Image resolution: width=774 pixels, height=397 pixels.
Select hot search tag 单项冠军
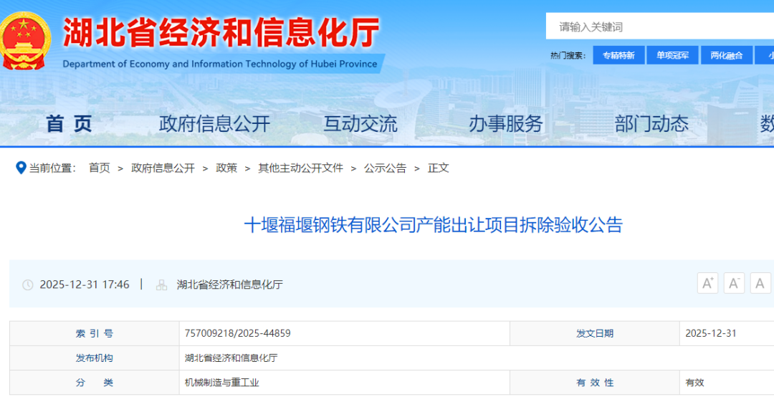coord(672,55)
